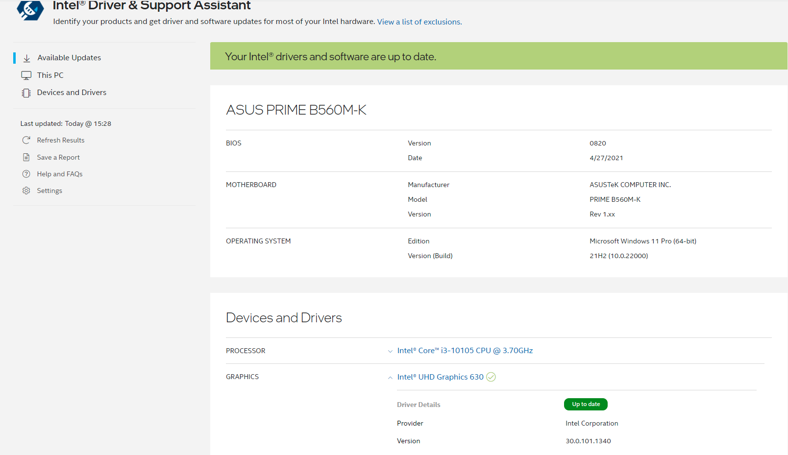Click the Available Updates download icon
This screenshot has height=455, width=788.
(x=27, y=58)
